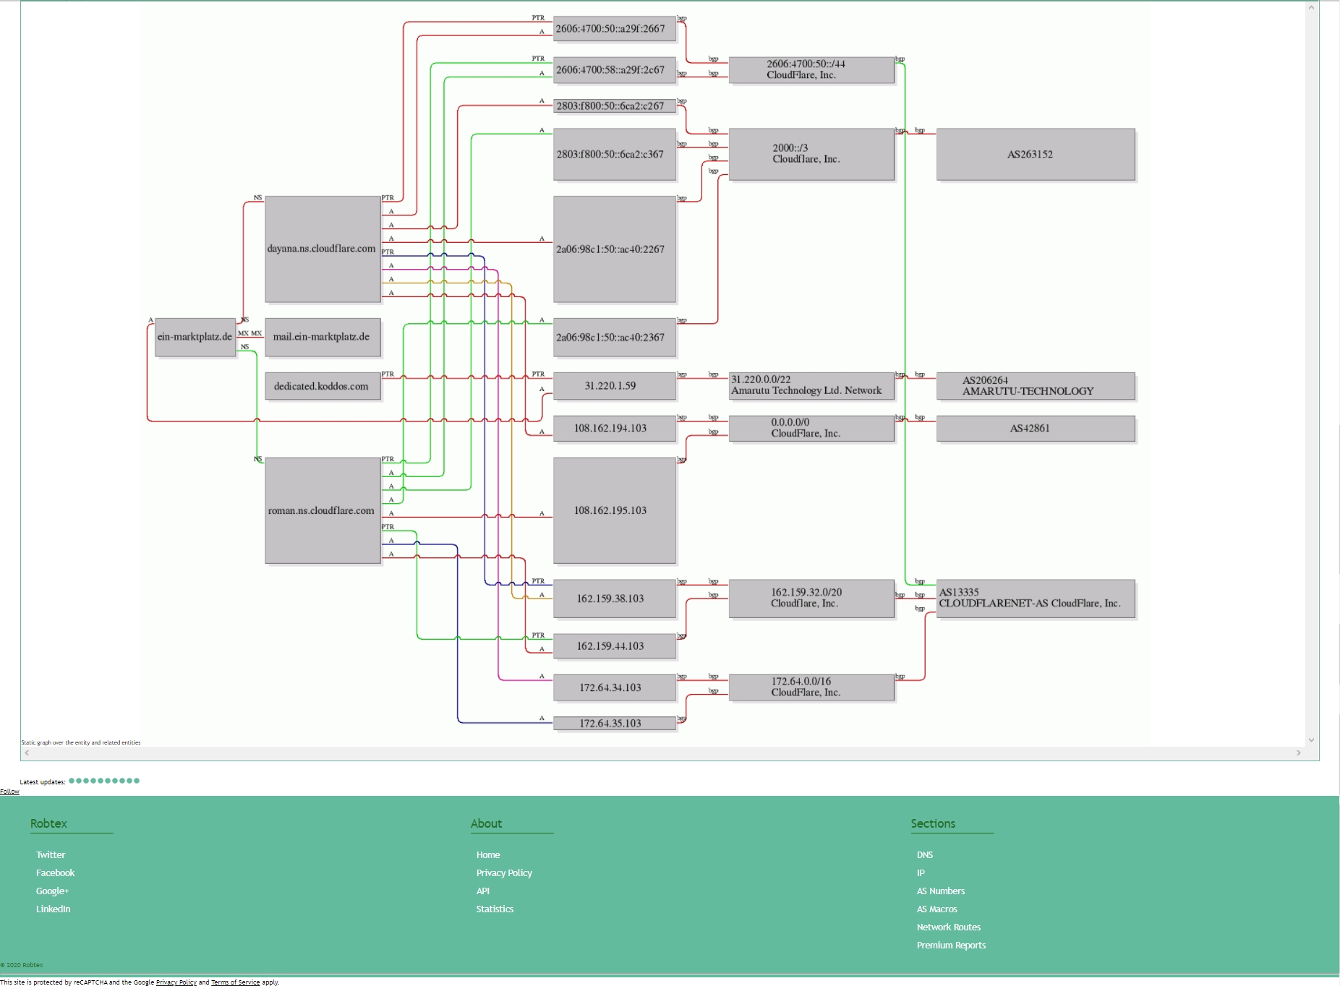Click the 172.64.35.103 IP node
Screen dimensions: 1340x986
pos(614,723)
